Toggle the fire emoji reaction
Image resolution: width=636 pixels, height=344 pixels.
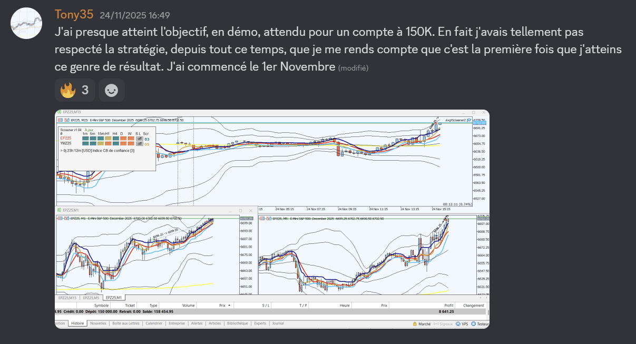(x=75, y=91)
